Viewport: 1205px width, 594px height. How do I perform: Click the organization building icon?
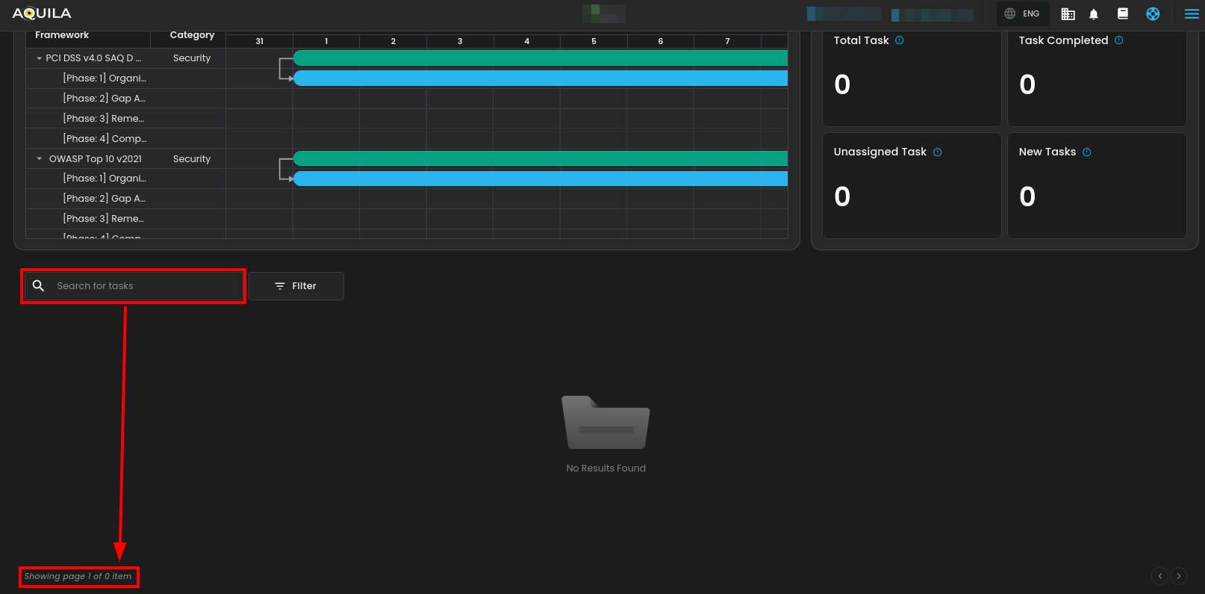(x=1068, y=14)
